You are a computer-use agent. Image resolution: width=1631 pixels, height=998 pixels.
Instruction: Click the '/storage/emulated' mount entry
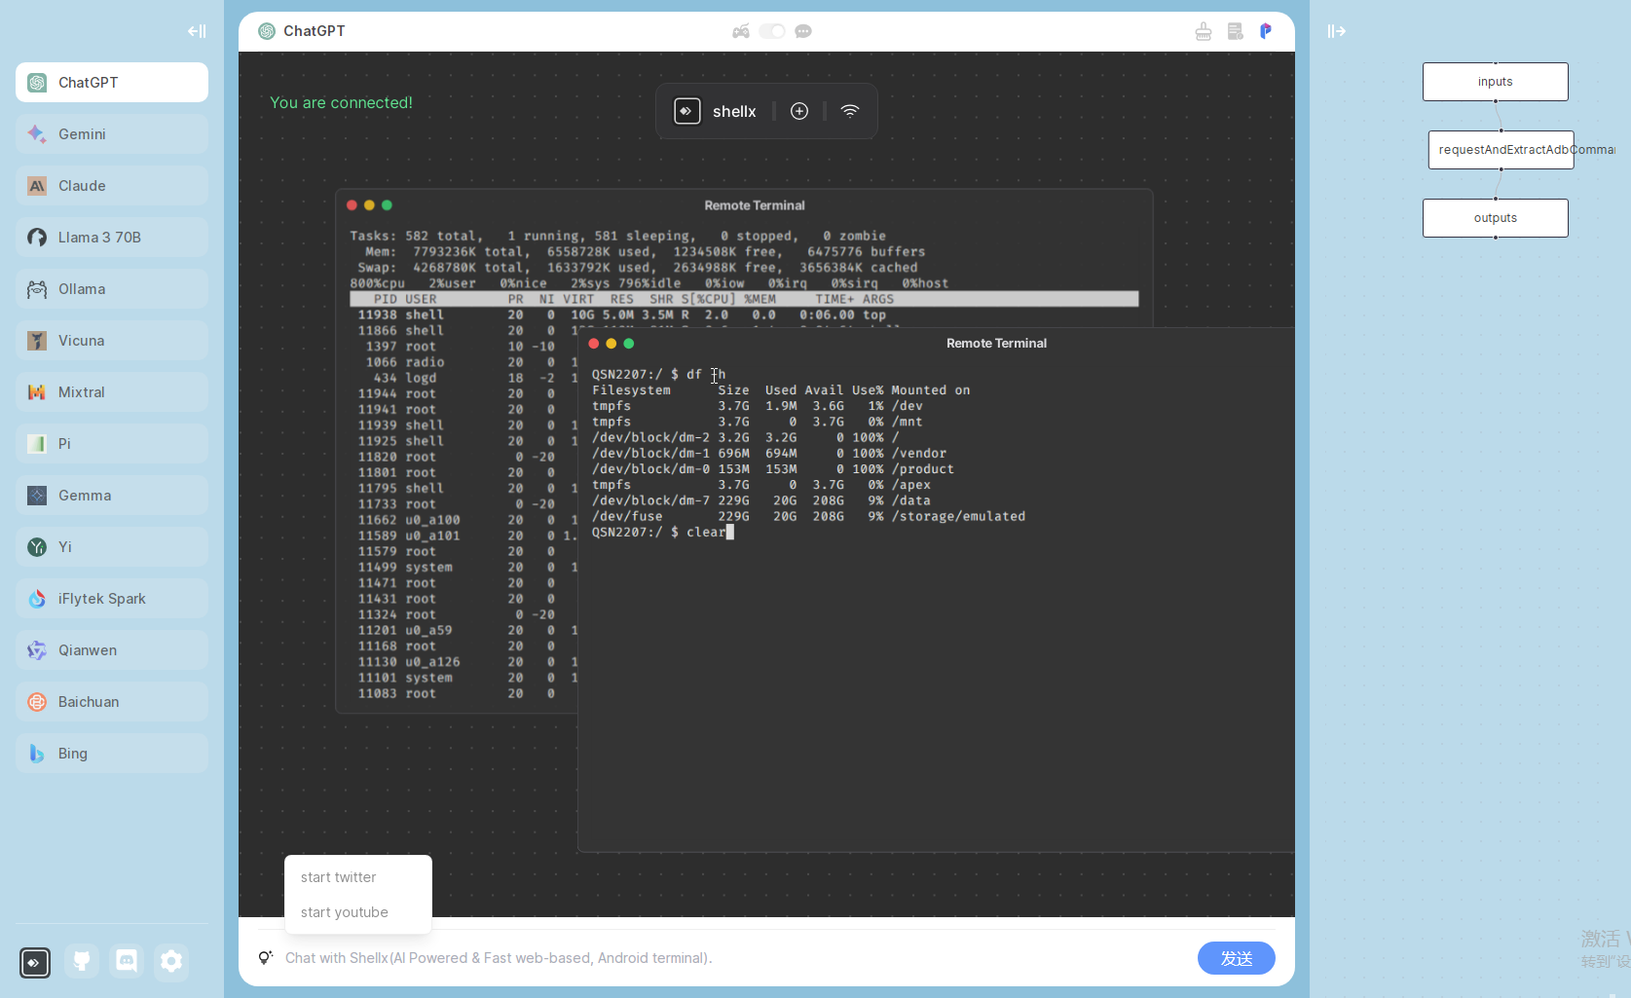pyautogui.click(x=958, y=517)
